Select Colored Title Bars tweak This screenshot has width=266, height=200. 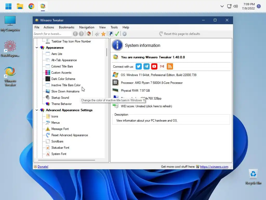coord(62,66)
